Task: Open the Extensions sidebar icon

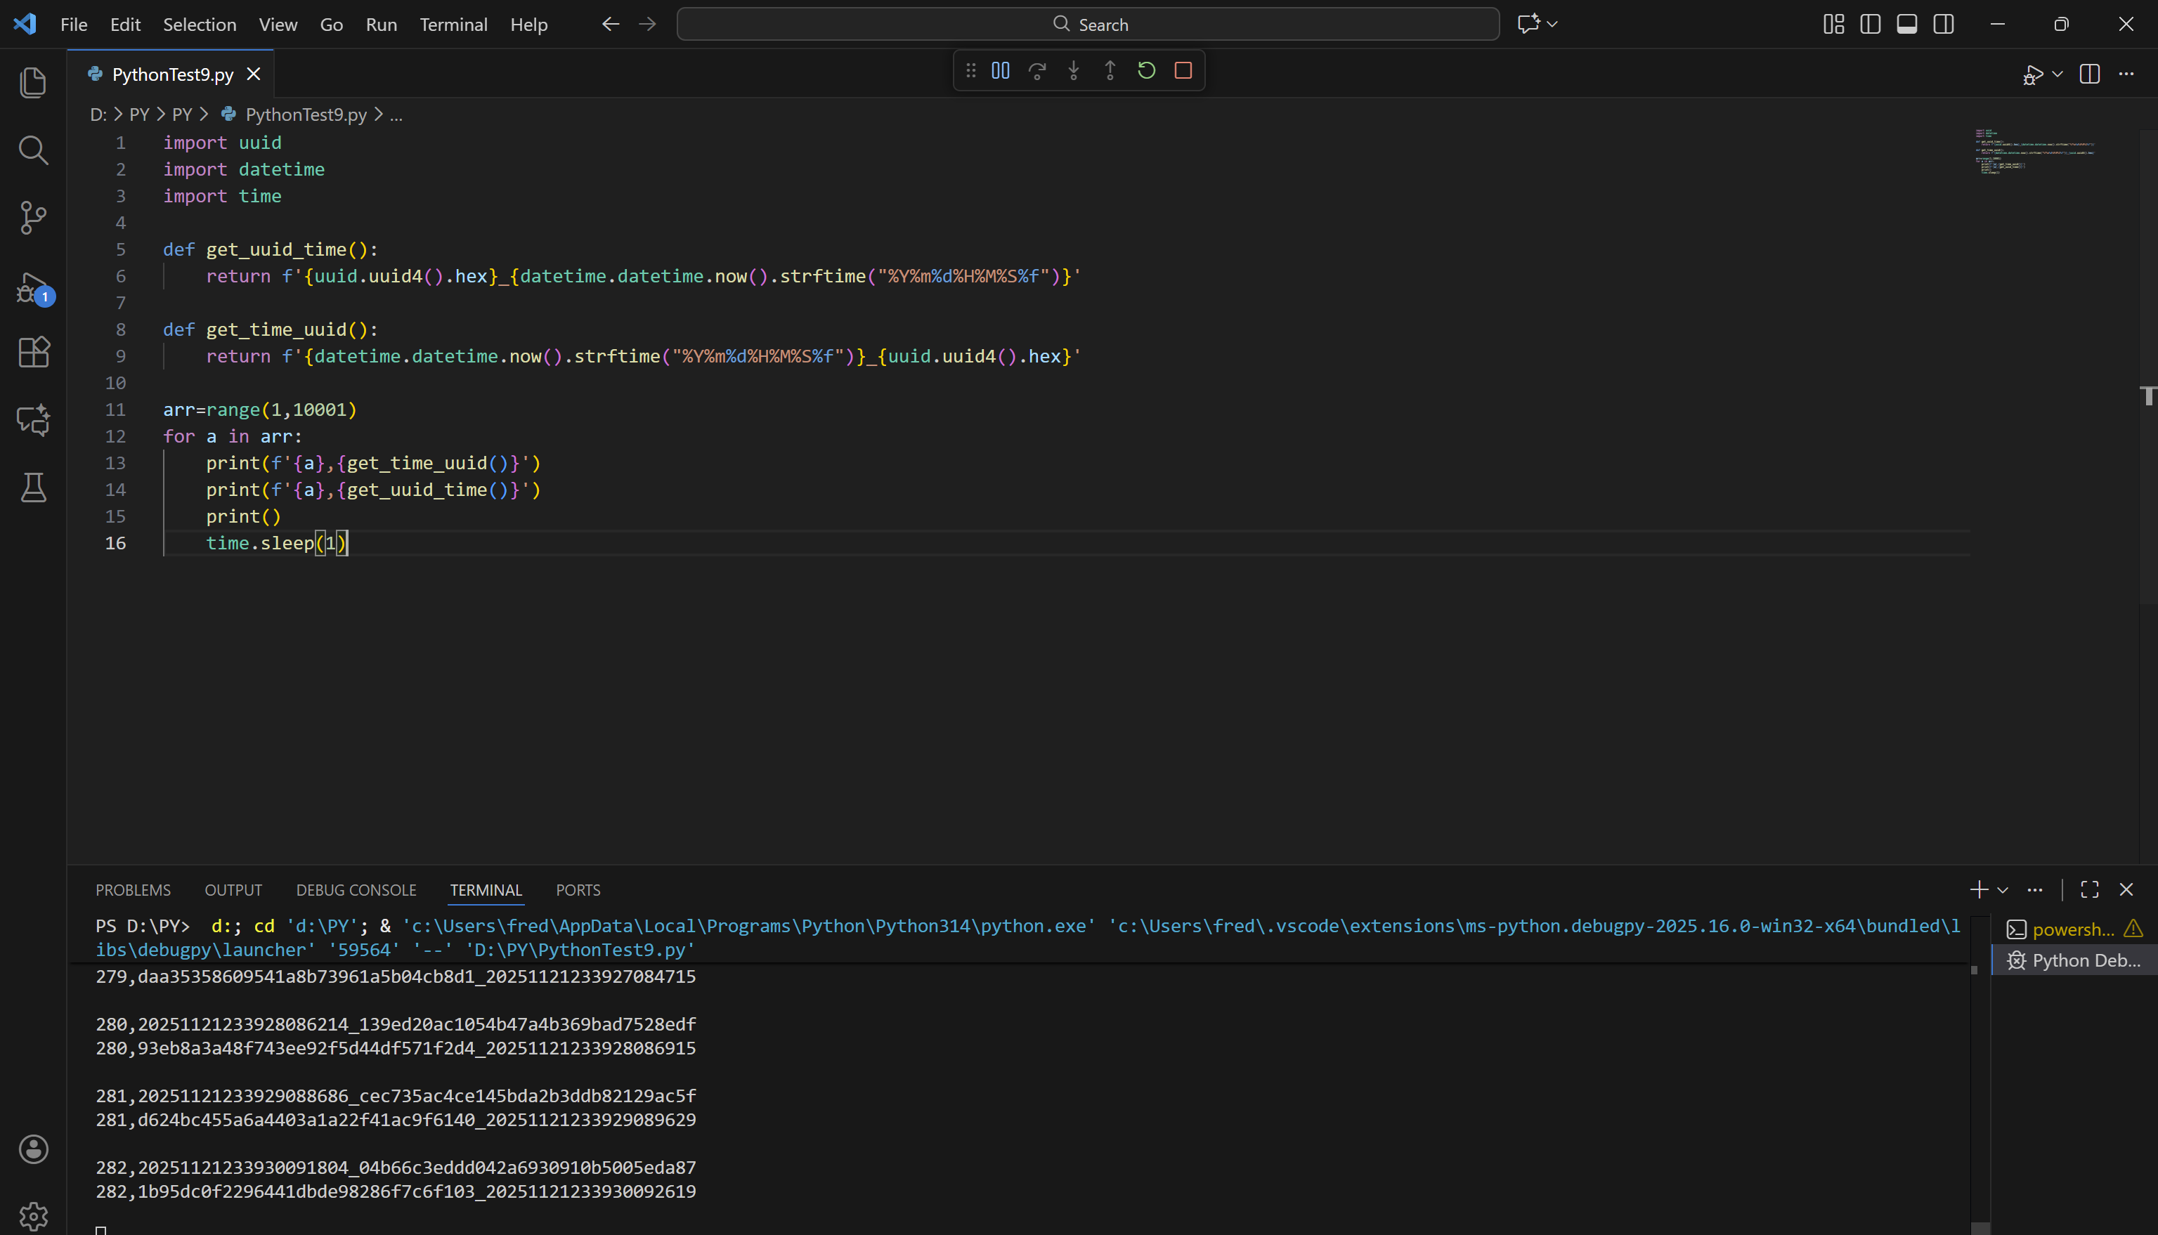Action: [33, 352]
